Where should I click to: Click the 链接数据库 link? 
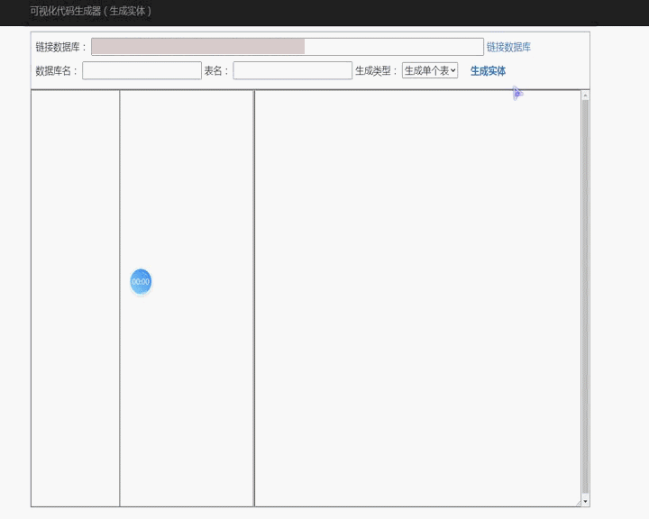coord(508,47)
